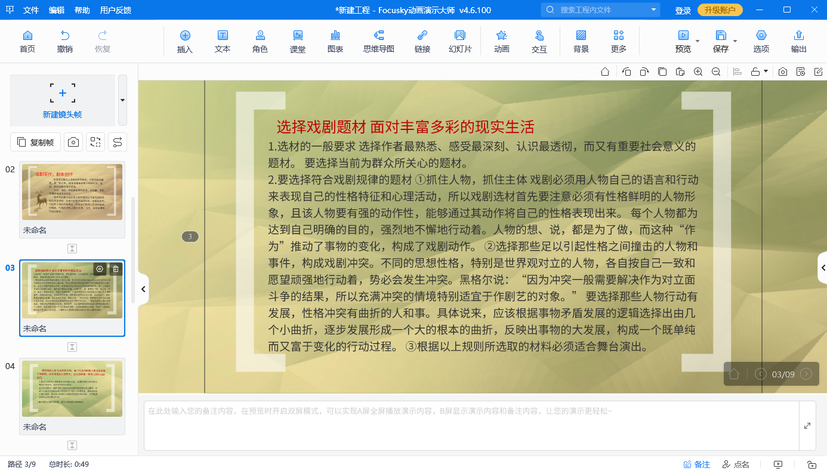
Task: Go to next frame in navigator
Action: [806, 374]
